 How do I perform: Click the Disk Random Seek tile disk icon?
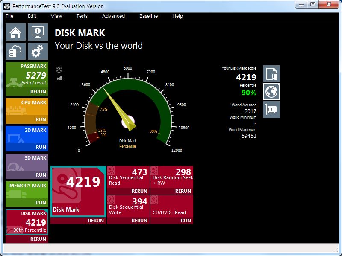[154, 170]
